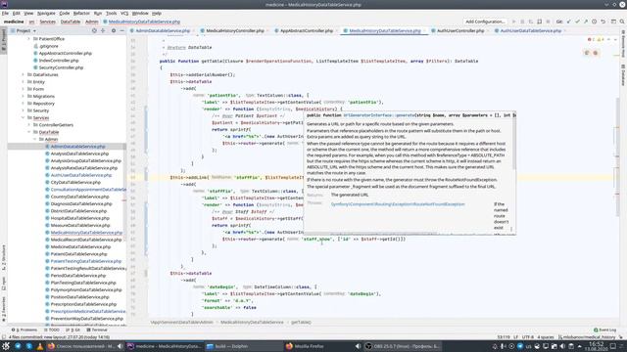Hide the Project panel with minus icon

click(x=121, y=30)
